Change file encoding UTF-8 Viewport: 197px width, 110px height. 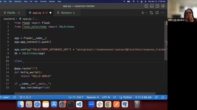(x=106, y=97)
